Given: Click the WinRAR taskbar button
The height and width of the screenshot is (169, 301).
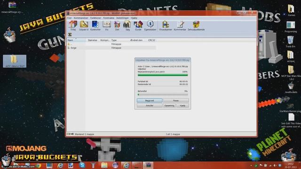Looking at the screenshot, I should [x=148, y=165].
